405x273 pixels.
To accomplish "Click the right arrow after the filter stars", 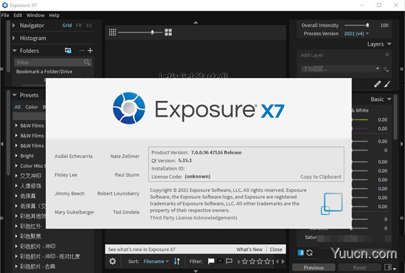I will click(x=283, y=262).
